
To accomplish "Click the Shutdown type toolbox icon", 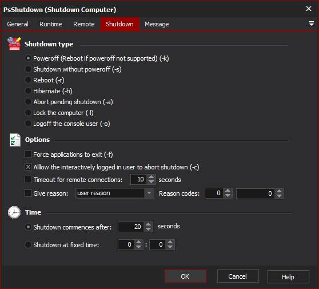I will 14,43.
